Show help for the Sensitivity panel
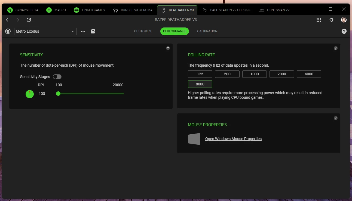Image resolution: width=352 pixels, height=201 pixels. [x=168, y=48]
